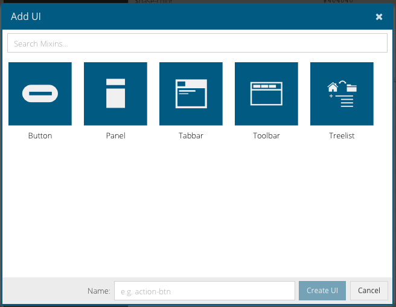Viewport: 396px width, 307px height.
Task: Close the Add UI dialog
Action: click(x=379, y=17)
